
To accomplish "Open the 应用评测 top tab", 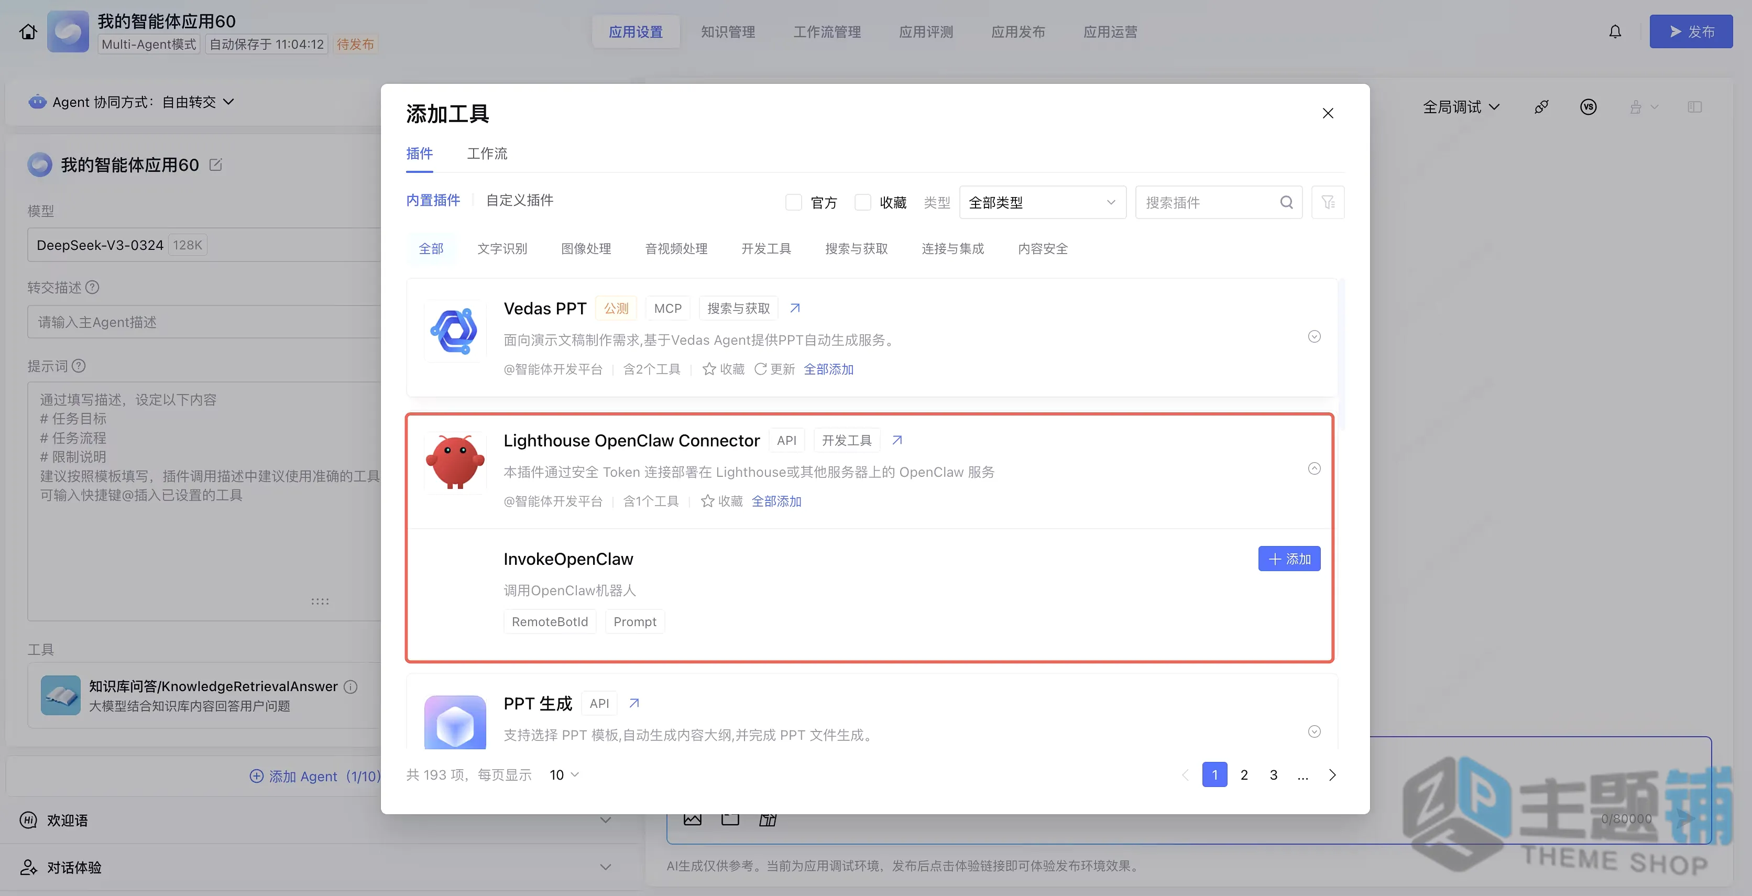I will [926, 31].
